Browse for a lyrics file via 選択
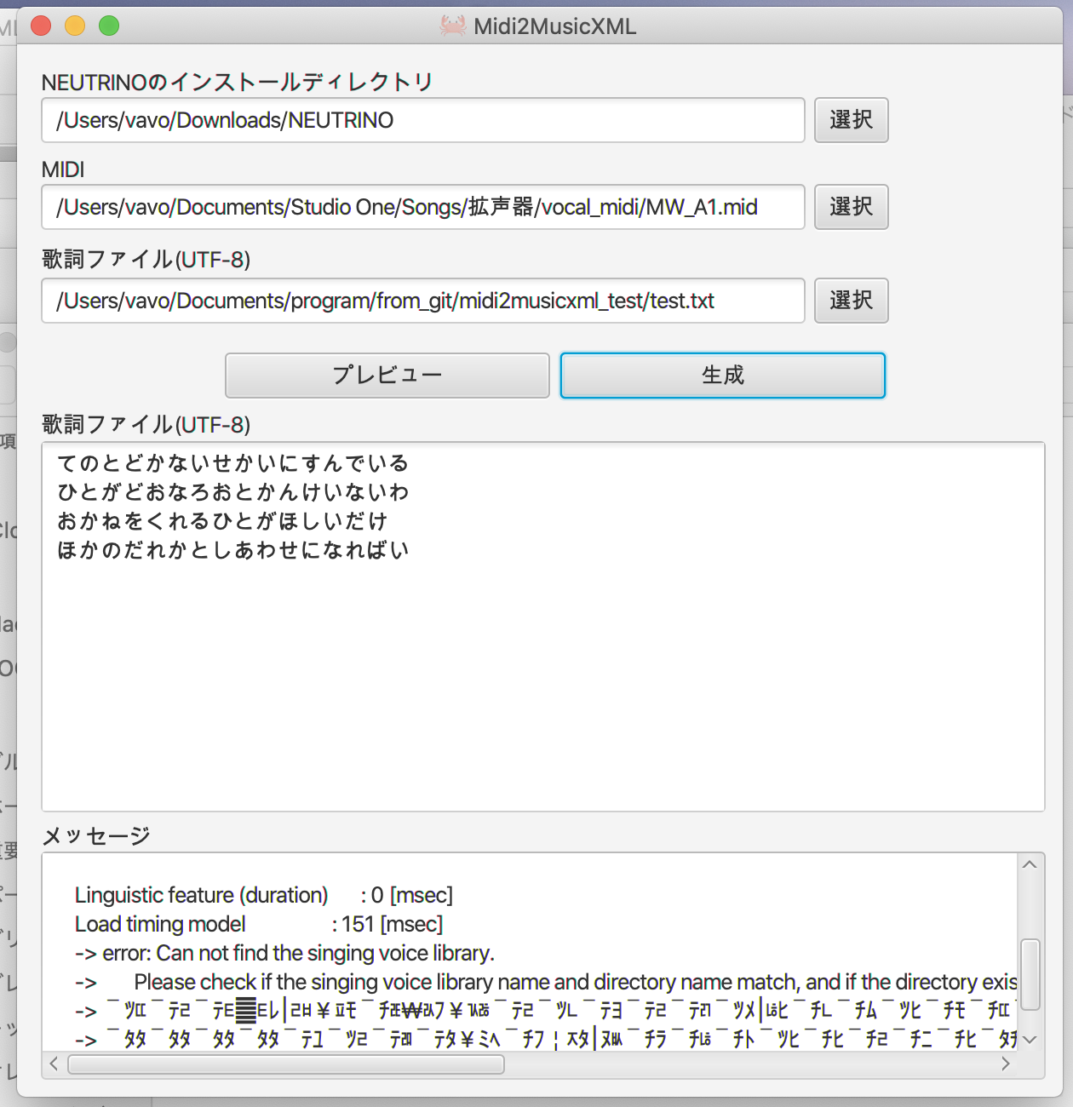 (851, 301)
